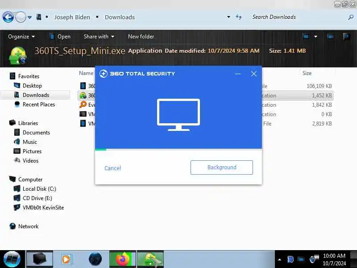Viewport: 357px width, 268px height.
Task: Open Firefox from the taskbar
Action: [x=122, y=259]
